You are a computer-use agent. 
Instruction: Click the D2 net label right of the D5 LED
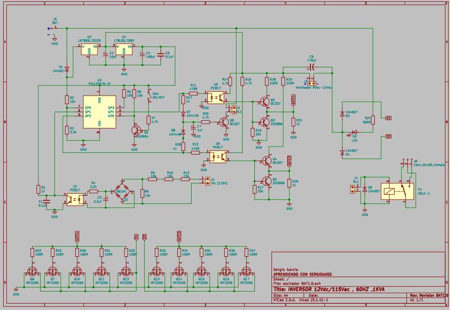(388, 137)
